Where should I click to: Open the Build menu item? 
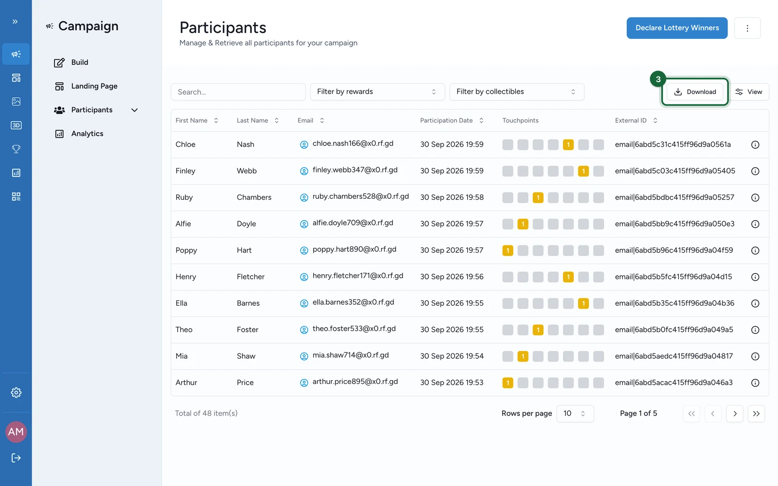point(71,62)
